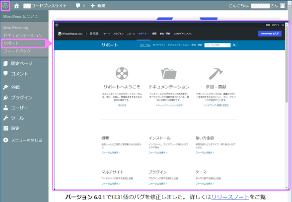The image size is (292, 202).
Task: Click 参加・貢献 in the blue support bar
Action: (197, 45)
